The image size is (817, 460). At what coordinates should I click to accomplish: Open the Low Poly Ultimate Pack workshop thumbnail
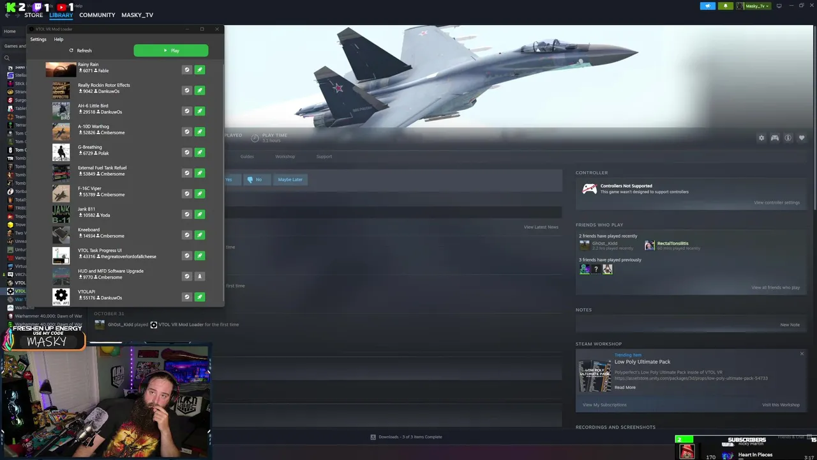pos(594,377)
